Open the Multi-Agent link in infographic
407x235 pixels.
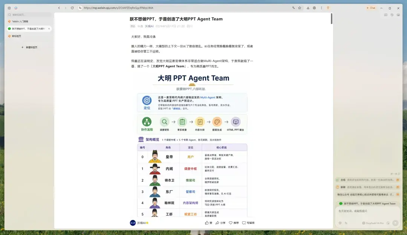[208, 97]
